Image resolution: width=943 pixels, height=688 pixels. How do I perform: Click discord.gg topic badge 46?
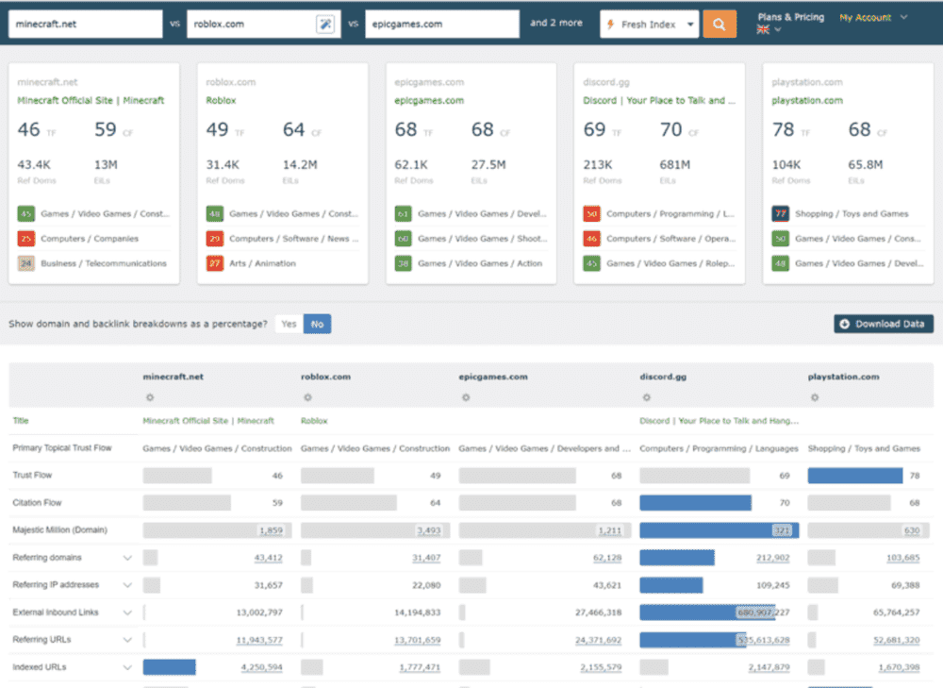pos(592,239)
